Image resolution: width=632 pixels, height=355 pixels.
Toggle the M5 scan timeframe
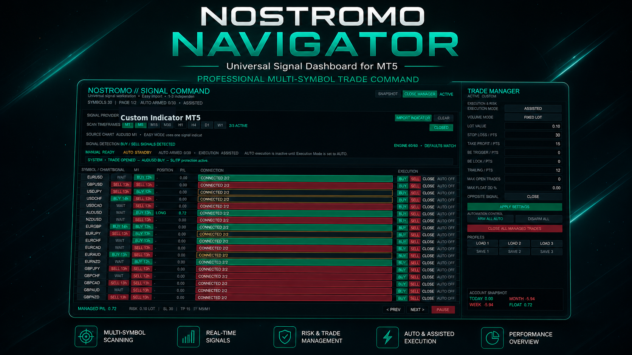141,125
